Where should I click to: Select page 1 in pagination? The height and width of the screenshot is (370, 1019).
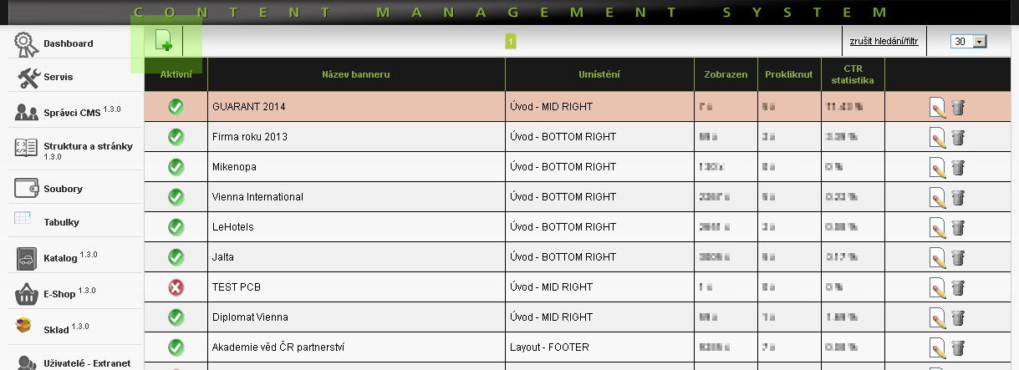(511, 41)
